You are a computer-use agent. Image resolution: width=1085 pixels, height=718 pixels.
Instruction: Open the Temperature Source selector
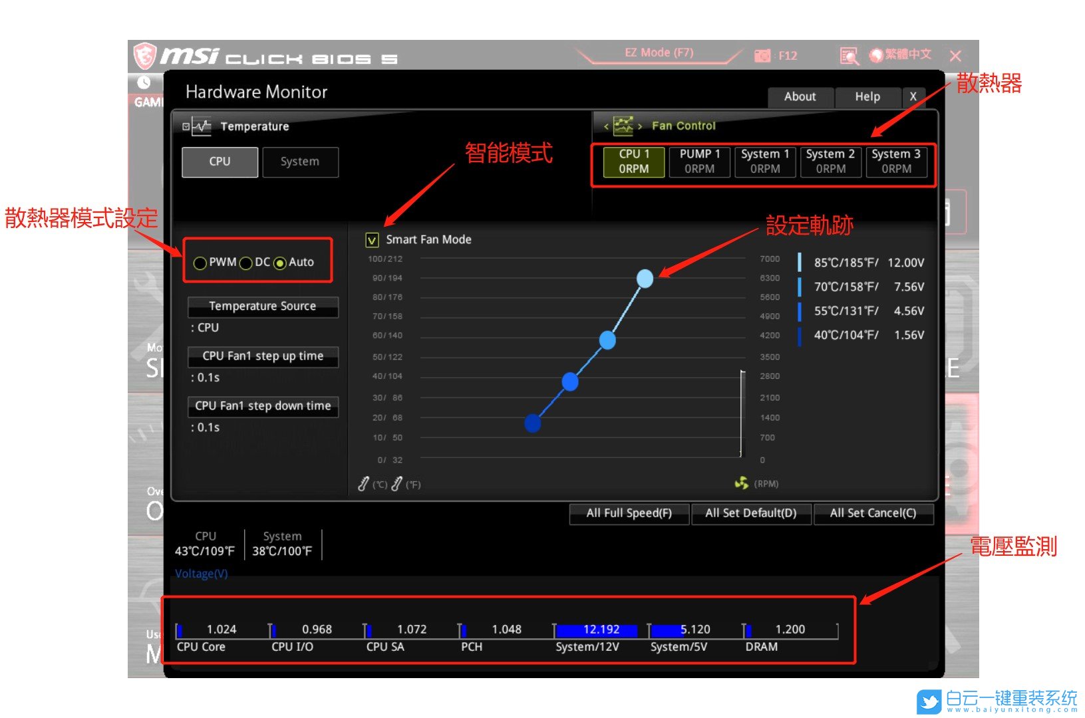(x=263, y=306)
